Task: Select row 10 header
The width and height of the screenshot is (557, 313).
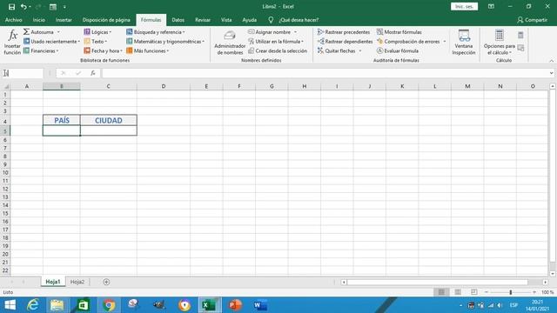Action: click(5, 172)
